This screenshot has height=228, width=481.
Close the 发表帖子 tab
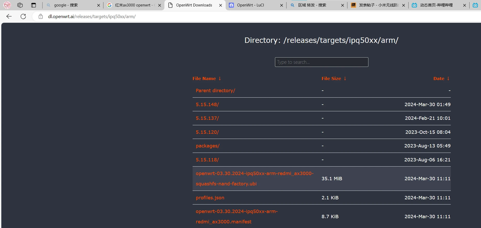(x=404, y=5)
